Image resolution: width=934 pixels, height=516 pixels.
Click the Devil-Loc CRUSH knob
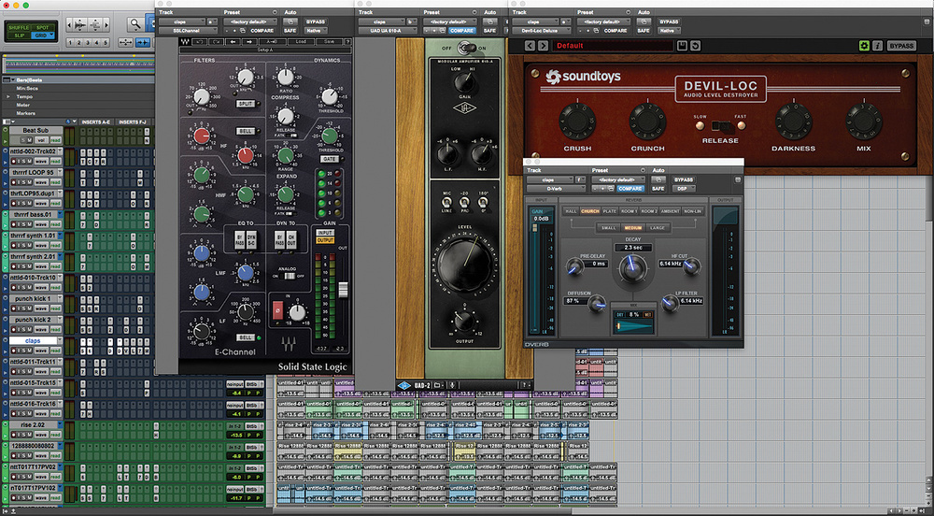pyautogui.click(x=577, y=122)
